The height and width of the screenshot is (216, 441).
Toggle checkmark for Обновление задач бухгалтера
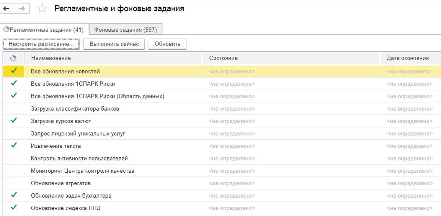pos(14,195)
